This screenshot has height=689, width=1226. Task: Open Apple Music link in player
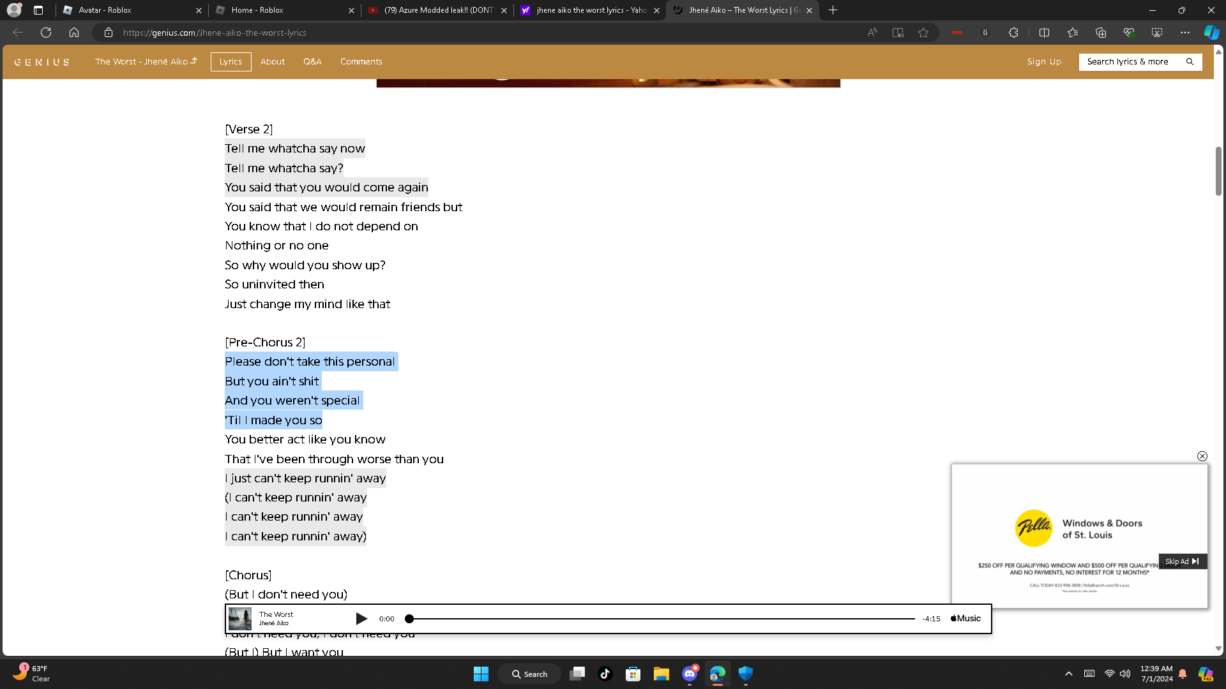pos(965,619)
